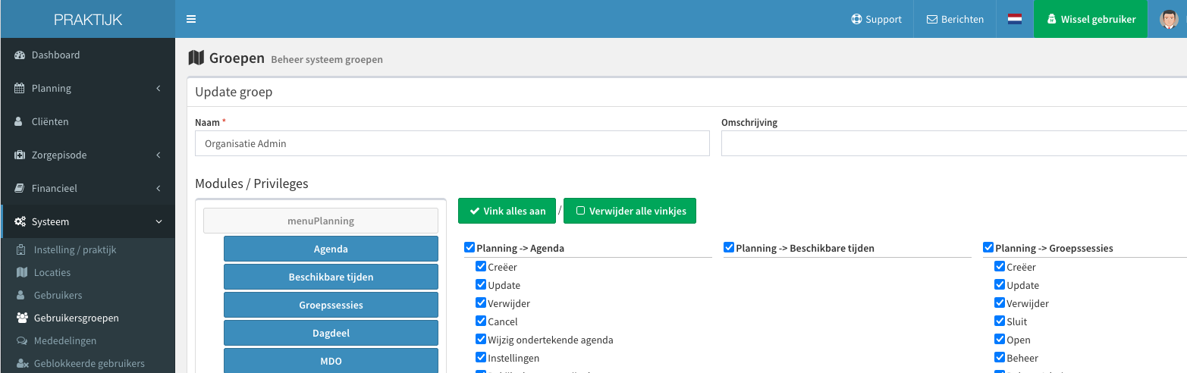Toggle Groepssessies Update checkbox
The height and width of the screenshot is (373, 1187).
(x=1000, y=285)
